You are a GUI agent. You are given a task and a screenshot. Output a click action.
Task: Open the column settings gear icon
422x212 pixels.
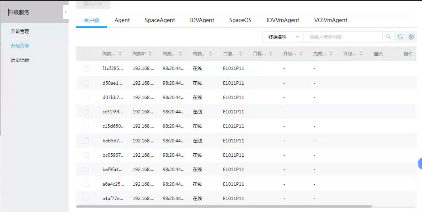[411, 37]
